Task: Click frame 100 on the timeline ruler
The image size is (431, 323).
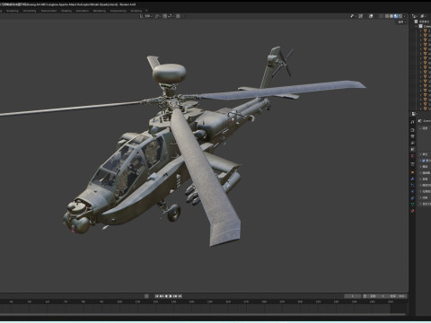Action: pos(119,301)
